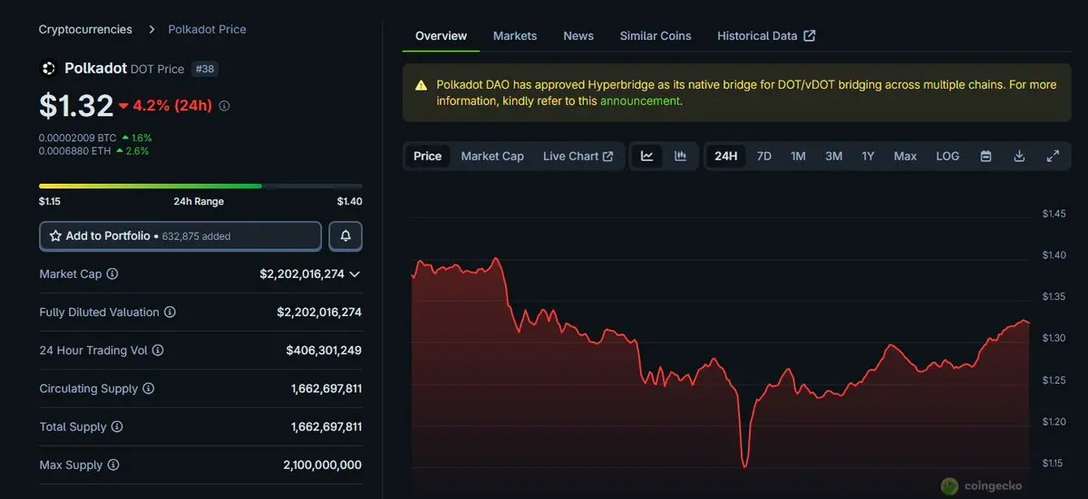
Task: Set chart range to 24H
Action: [x=726, y=156]
